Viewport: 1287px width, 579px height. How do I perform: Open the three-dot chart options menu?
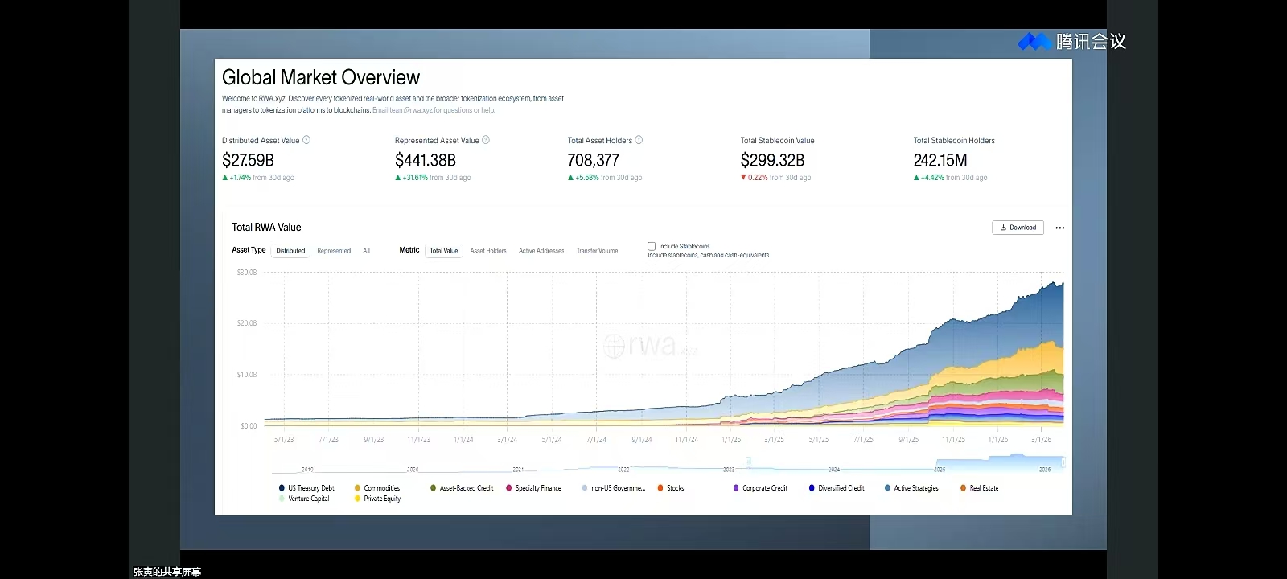coord(1060,228)
